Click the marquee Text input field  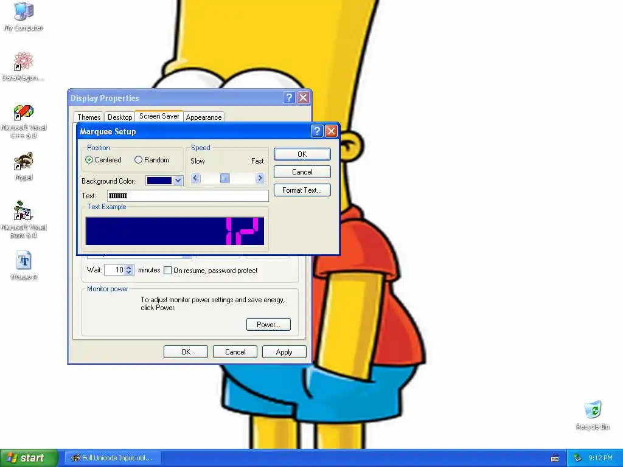(188, 195)
